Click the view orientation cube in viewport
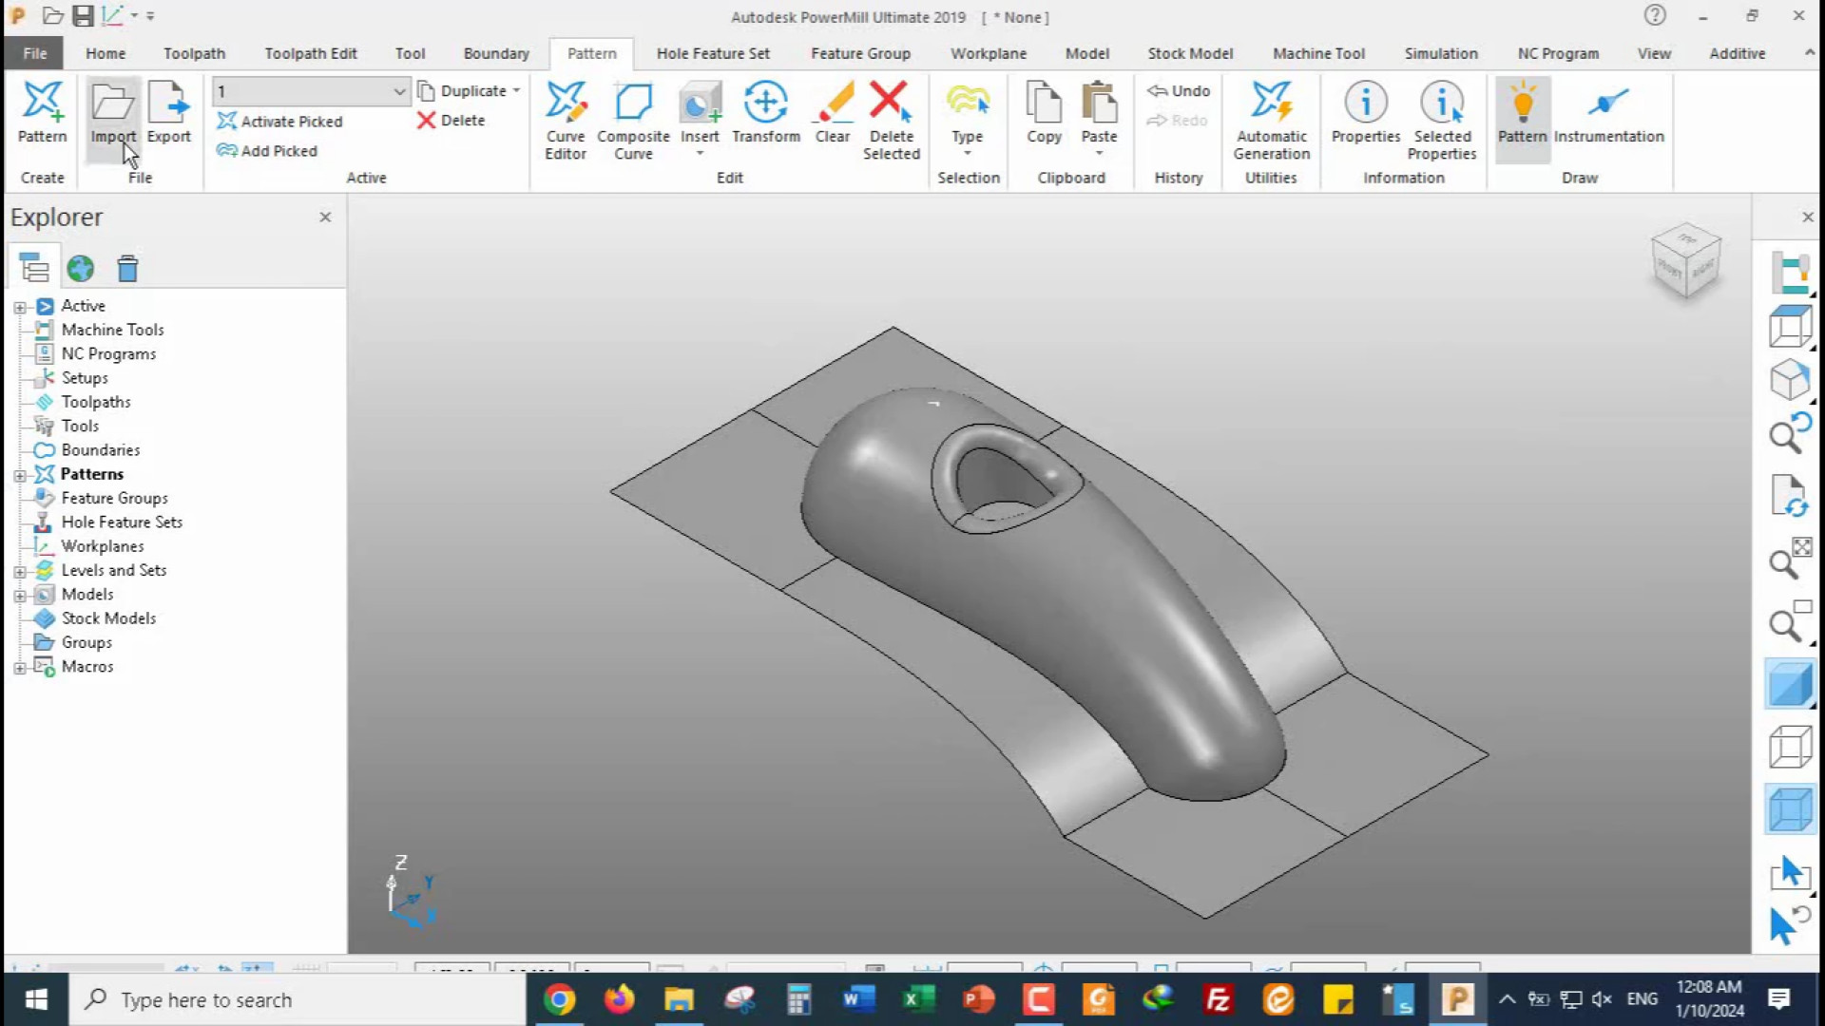Viewport: 1825px width, 1026px height. [x=1686, y=260]
